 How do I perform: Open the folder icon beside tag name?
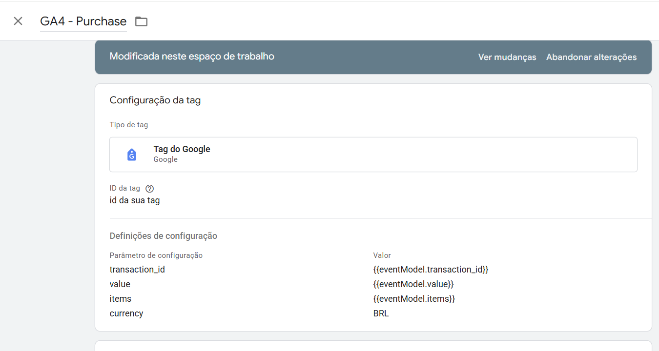point(141,21)
